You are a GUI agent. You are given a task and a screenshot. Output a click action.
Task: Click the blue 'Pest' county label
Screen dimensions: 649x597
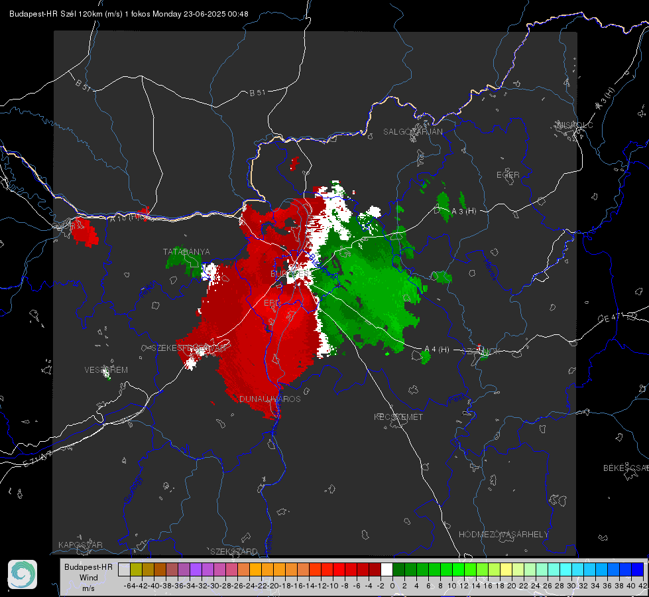click(457, 399)
